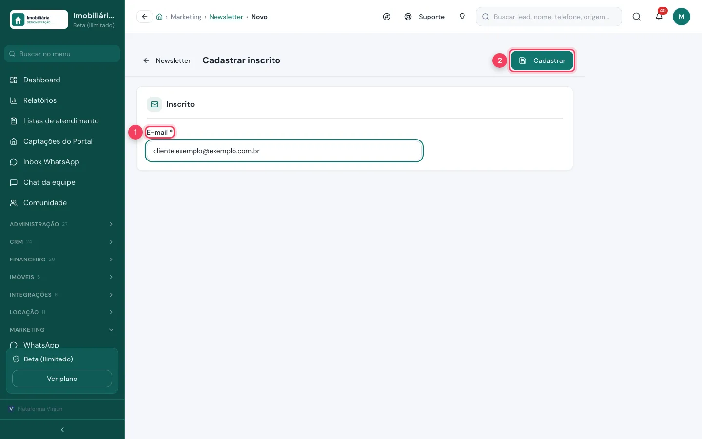Click the Beta (Ilimitado) plan label
This screenshot has height=439, width=702.
point(48,359)
